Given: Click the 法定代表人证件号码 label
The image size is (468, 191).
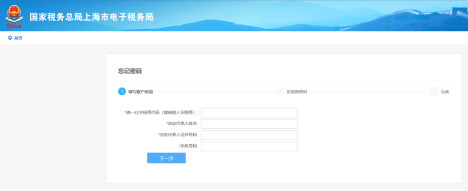Looking at the screenshot, I should click(x=179, y=135).
